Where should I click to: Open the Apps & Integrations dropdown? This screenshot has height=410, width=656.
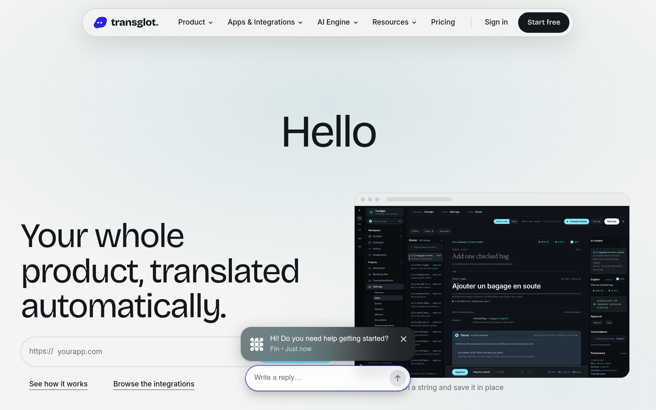click(x=265, y=22)
